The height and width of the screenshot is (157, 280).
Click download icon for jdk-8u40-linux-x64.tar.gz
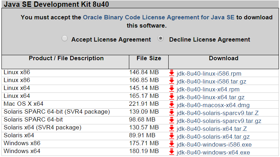172,97
